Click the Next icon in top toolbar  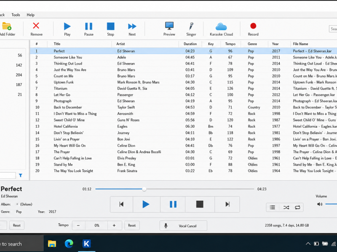(132, 26)
